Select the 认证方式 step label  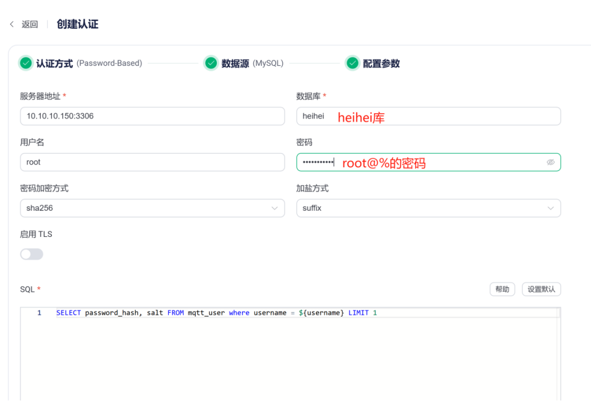pos(55,64)
